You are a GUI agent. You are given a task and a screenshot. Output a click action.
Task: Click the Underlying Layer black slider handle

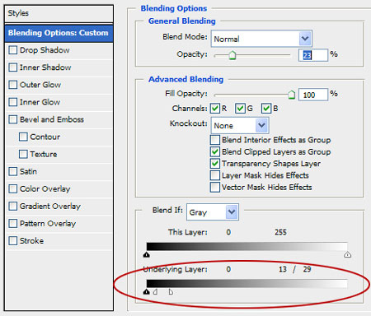click(147, 292)
